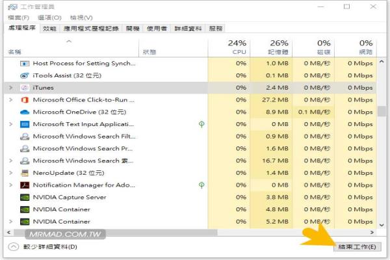Click the vertical scrollbar thumb
The image size is (390, 260).
point(382,111)
